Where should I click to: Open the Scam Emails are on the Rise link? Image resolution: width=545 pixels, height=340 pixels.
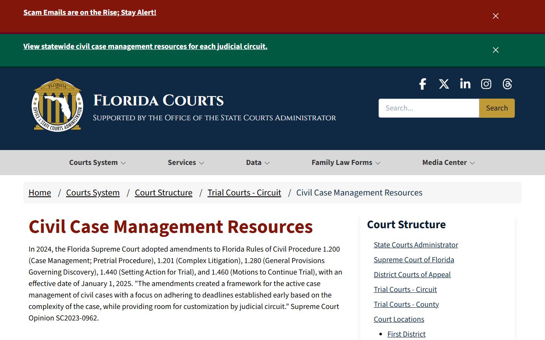[x=90, y=12]
